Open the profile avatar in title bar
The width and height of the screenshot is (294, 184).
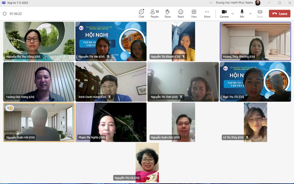258,3
